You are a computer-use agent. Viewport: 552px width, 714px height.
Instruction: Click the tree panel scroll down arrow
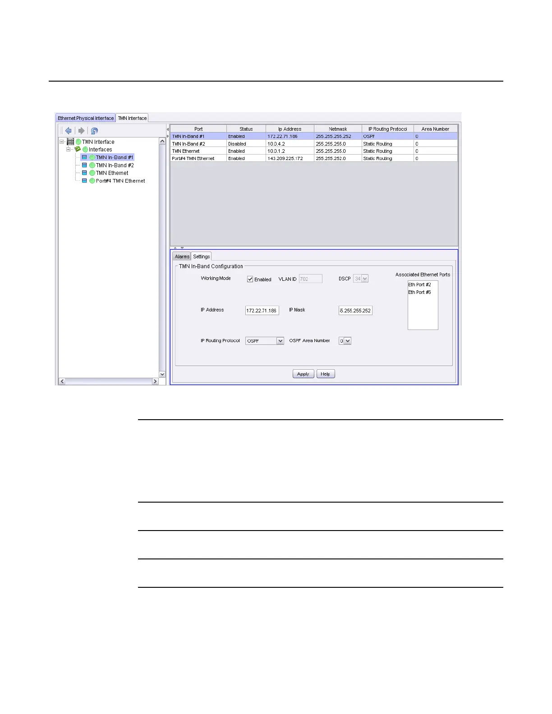pyautogui.click(x=162, y=374)
